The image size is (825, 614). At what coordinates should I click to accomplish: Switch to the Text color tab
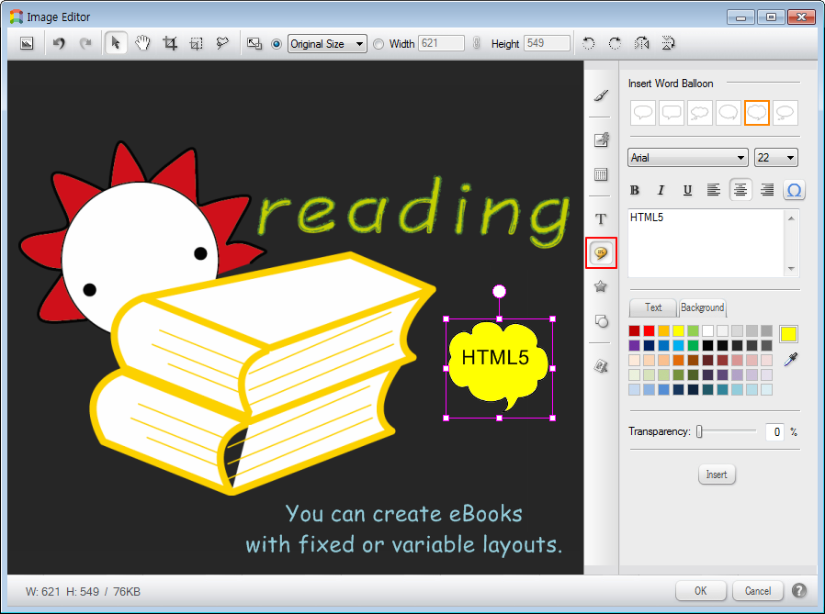pyautogui.click(x=653, y=307)
